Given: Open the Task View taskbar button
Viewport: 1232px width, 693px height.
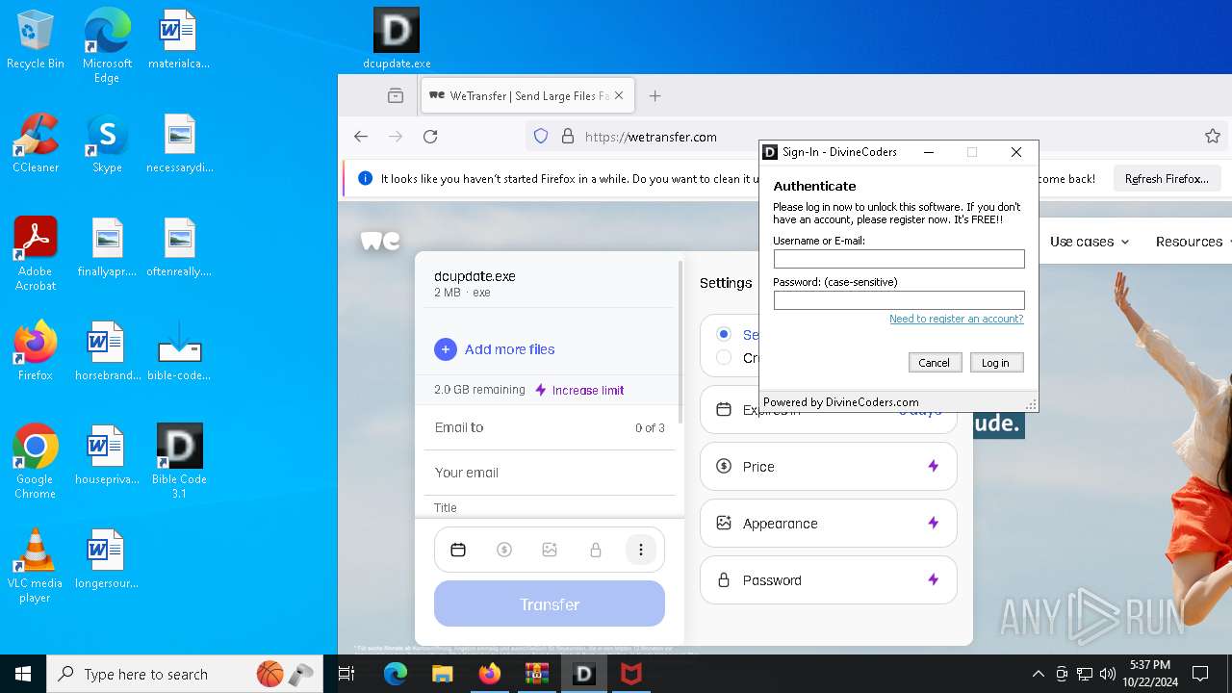Looking at the screenshot, I should click(347, 674).
